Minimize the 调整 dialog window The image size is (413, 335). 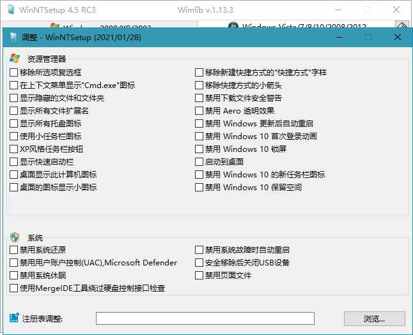coord(339,37)
